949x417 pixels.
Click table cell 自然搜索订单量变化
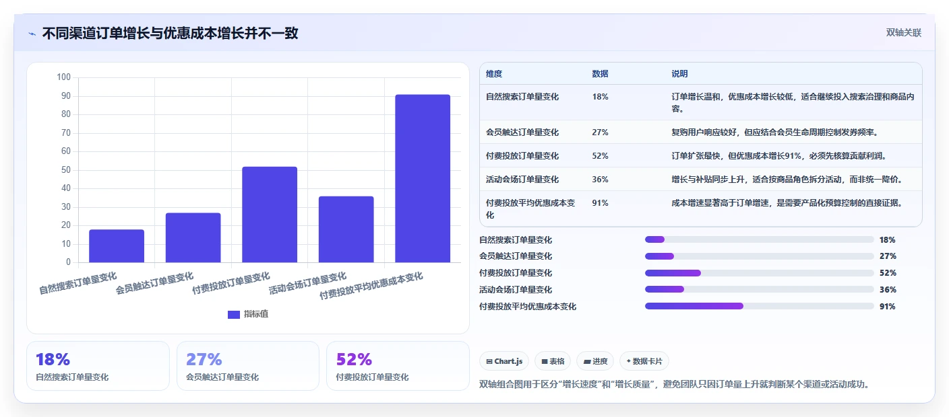(x=522, y=97)
